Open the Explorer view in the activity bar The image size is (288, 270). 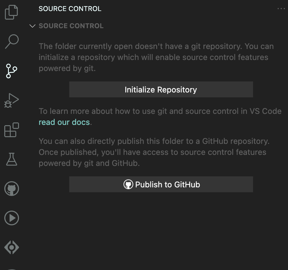click(11, 12)
